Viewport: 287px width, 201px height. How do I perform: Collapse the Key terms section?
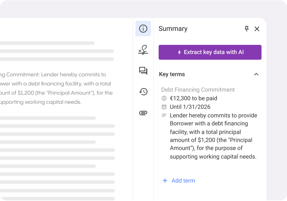pyautogui.click(x=256, y=74)
